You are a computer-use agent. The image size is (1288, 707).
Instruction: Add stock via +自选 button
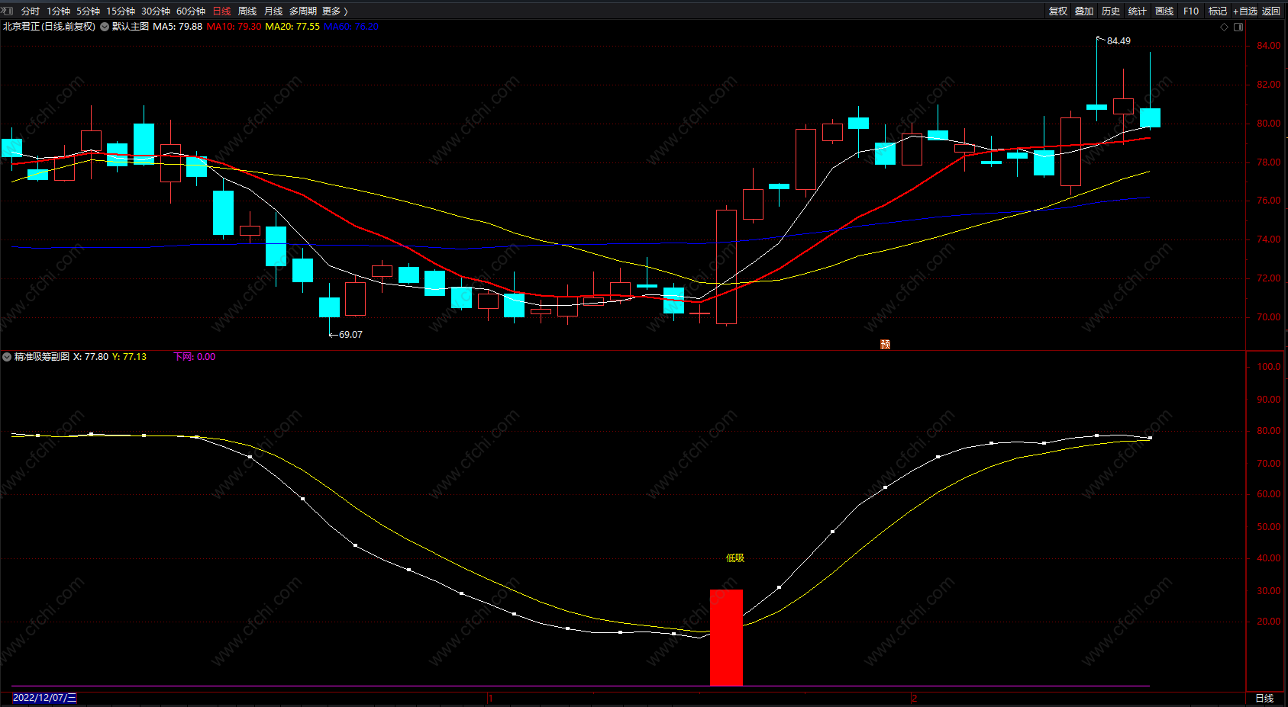tap(1245, 11)
